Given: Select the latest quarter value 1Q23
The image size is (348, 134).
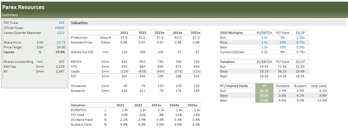Looking at the screenshot, I should point(61,33).
